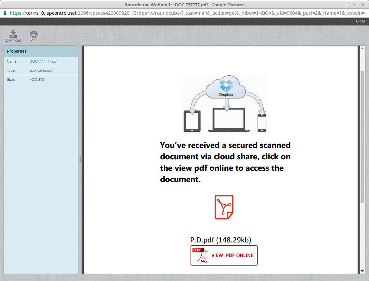Click the Close link at top right
This screenshot has width=369, height=281.
[360, 21]
